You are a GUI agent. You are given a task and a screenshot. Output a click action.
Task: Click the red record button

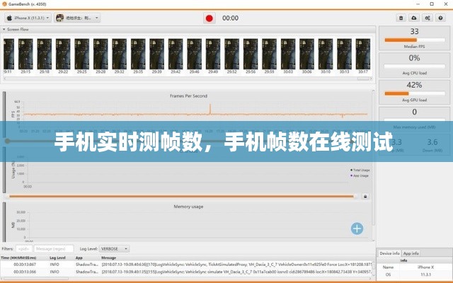click(x=209, y=18)
